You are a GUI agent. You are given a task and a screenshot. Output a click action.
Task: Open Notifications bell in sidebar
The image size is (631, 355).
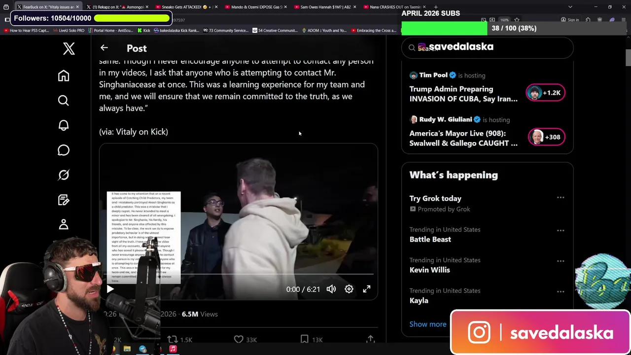pyautogui.click(x=64, y=125)
